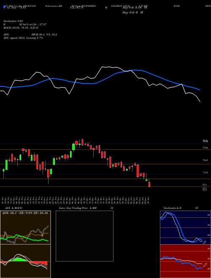Open the empty Intra Day Trading Price panel
The image size is (211, 278).
pos(84,236)
